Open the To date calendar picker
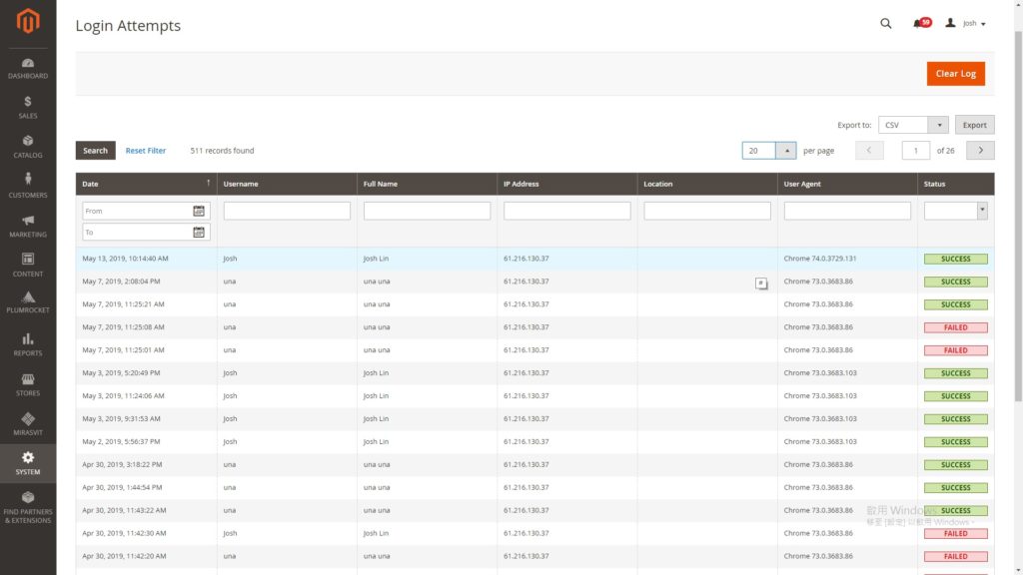 (x=199, y=232)
